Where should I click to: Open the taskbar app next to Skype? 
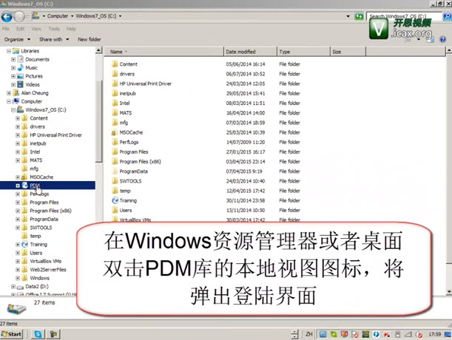[x=53, y=334]
